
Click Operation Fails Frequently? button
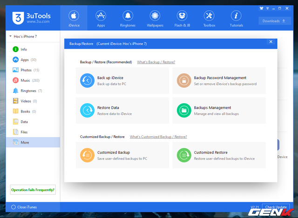click(33, 190)
